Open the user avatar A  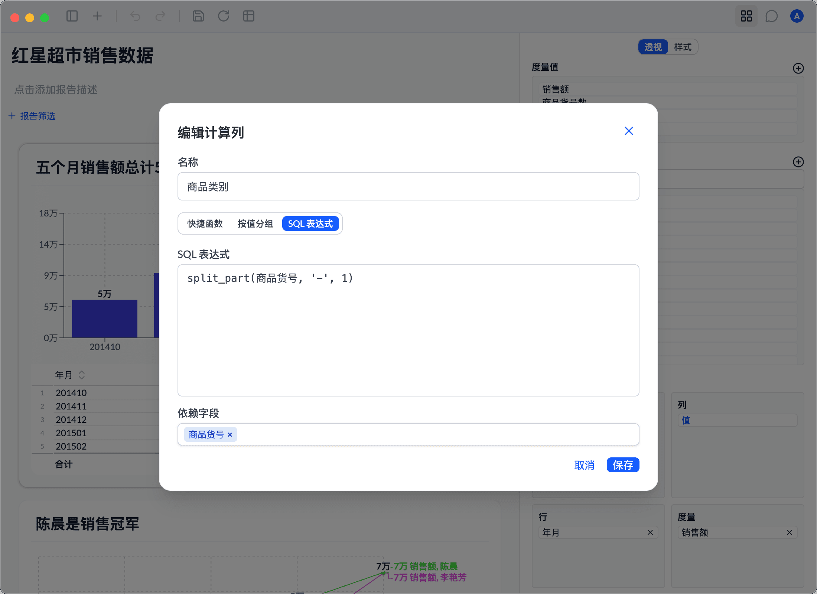coord(797,16)
